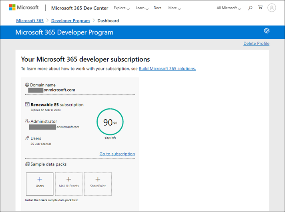Screen dimensions: 285x212
Task: Go to Developer Program breadcrumb link
Action: click(x=70, y=21)
